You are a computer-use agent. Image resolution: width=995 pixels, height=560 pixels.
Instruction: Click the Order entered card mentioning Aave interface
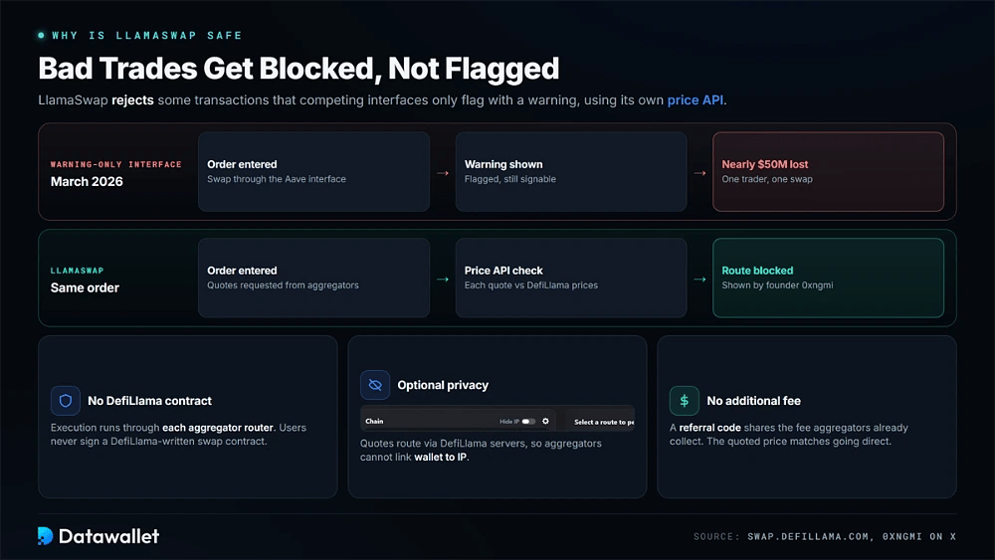pos(313,172)
